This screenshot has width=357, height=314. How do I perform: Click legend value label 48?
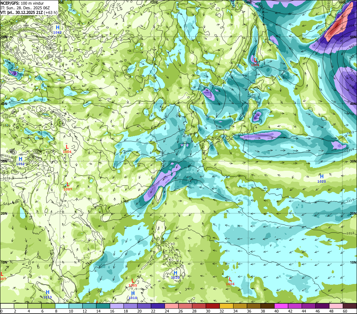coord(331,311)
